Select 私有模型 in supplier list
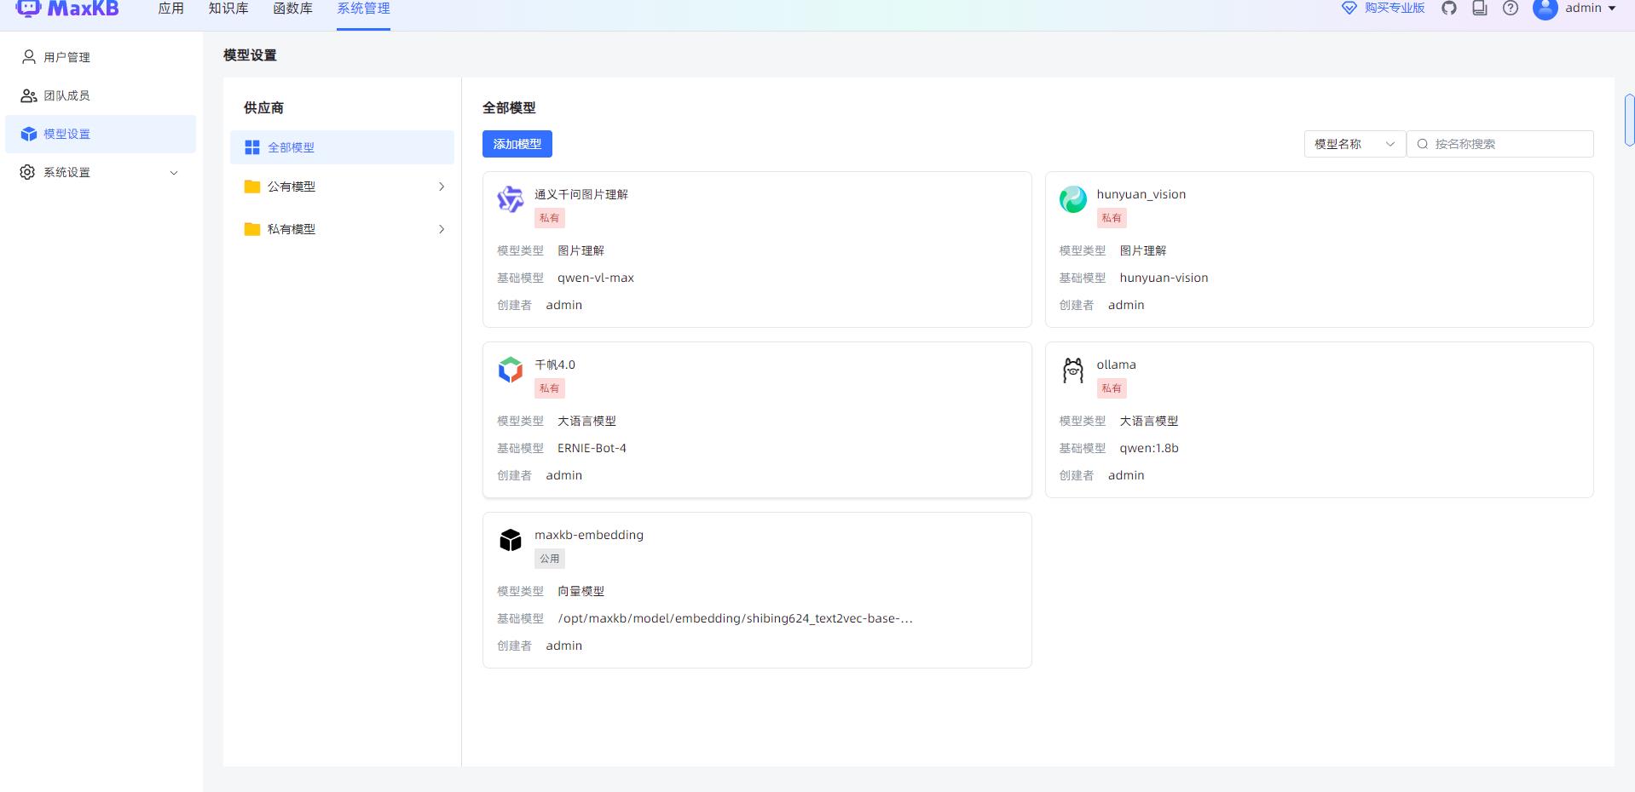 pos(342,229)
